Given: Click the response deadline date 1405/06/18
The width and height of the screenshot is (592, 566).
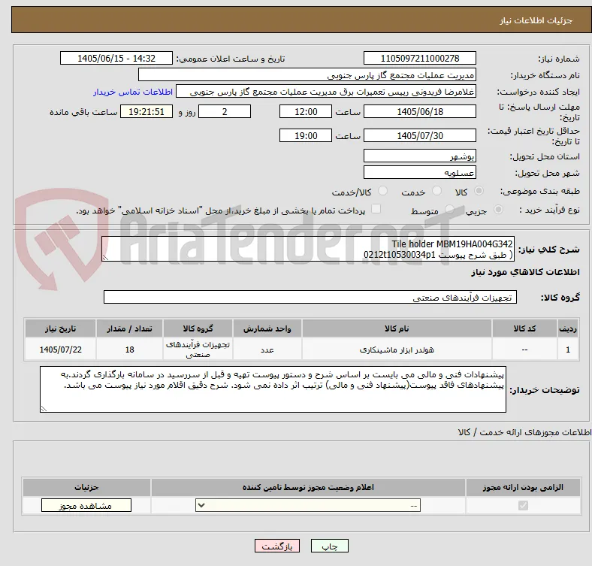Looking at the screenshot, I should [x=419, y=111].
